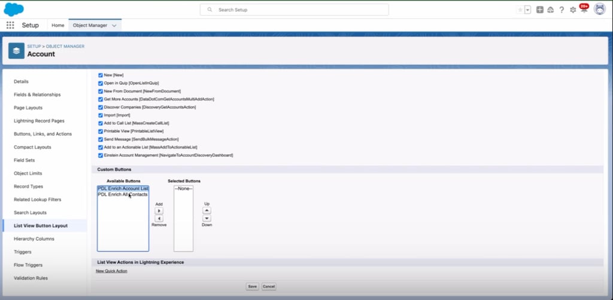613x300 pixels.
Task: Open Object Limits in sidebar
Action: (x=28, y=173)
